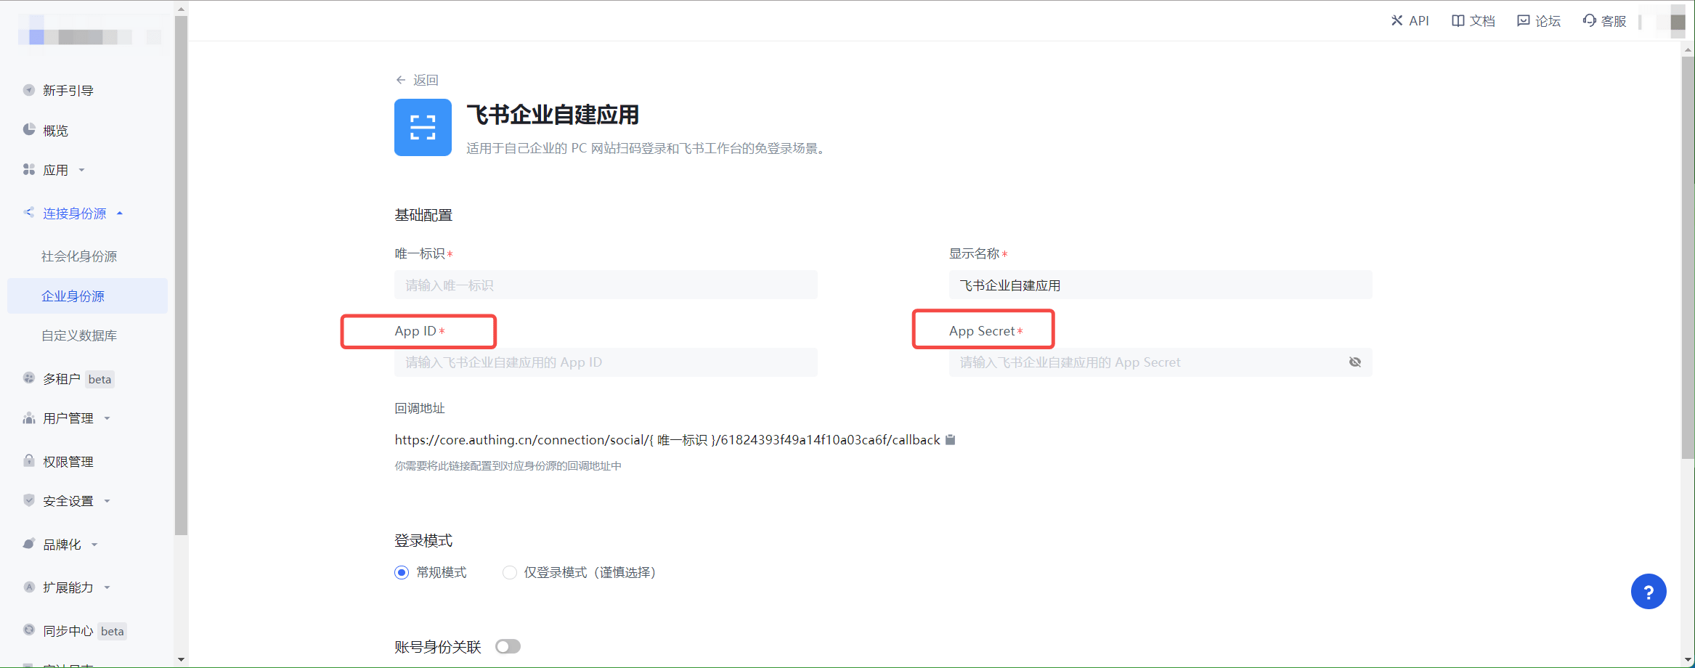Expand the 应用 sidebar menu
The image size is (1695, 668).
pyautogui.click(x=55, y=170)
